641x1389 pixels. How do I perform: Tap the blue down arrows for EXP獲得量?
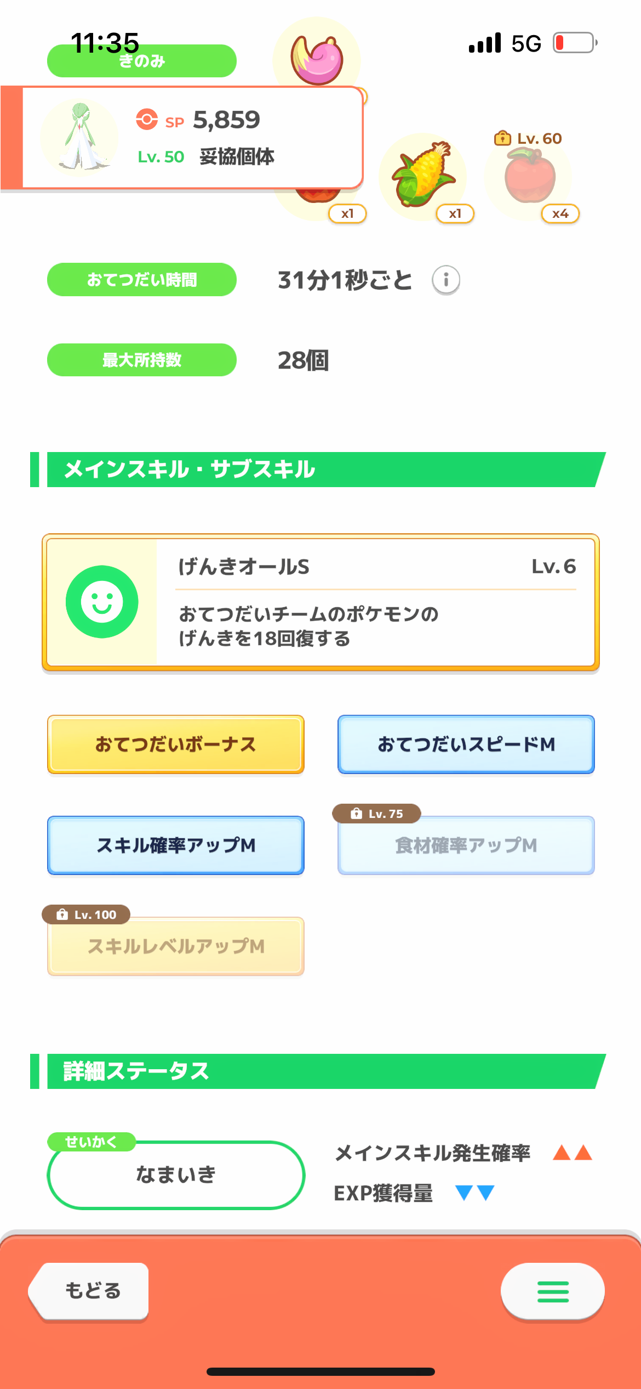475,1193
